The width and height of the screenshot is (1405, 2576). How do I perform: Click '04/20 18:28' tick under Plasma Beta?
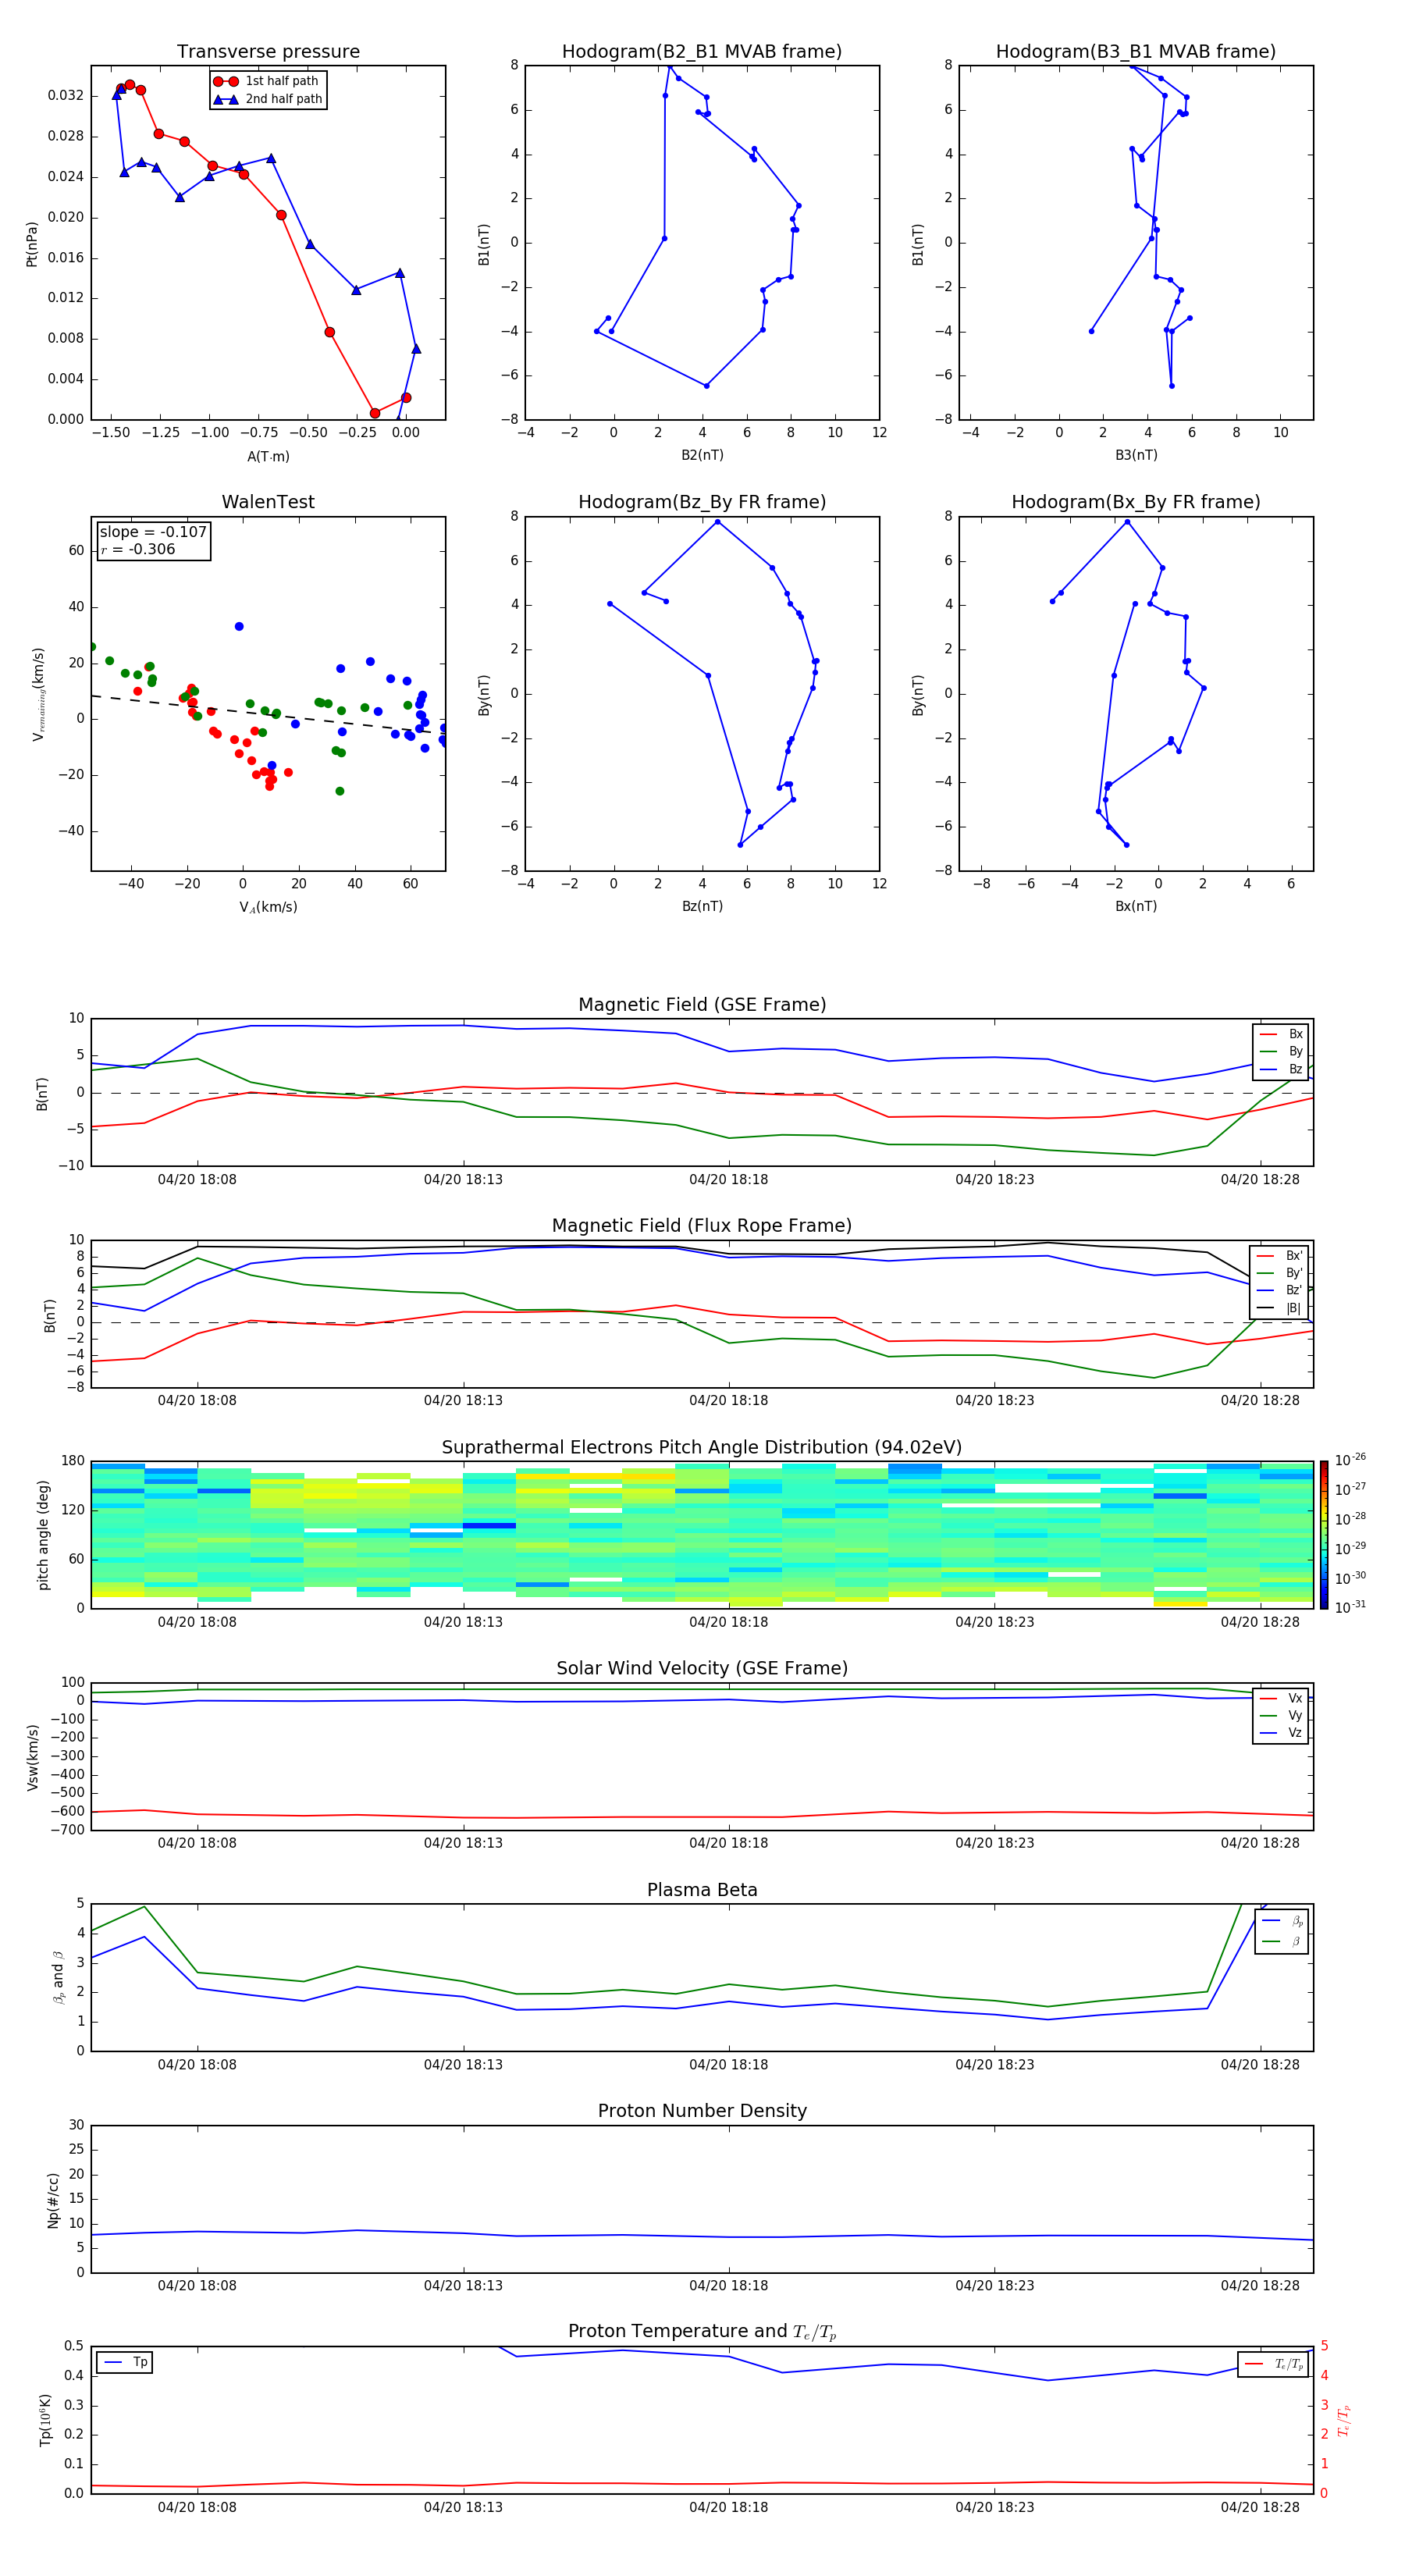1260,2065
